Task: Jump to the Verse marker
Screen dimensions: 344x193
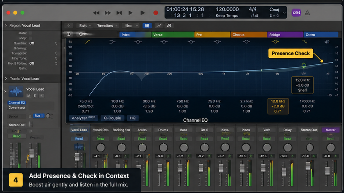Action: click(x=172, y=35)
